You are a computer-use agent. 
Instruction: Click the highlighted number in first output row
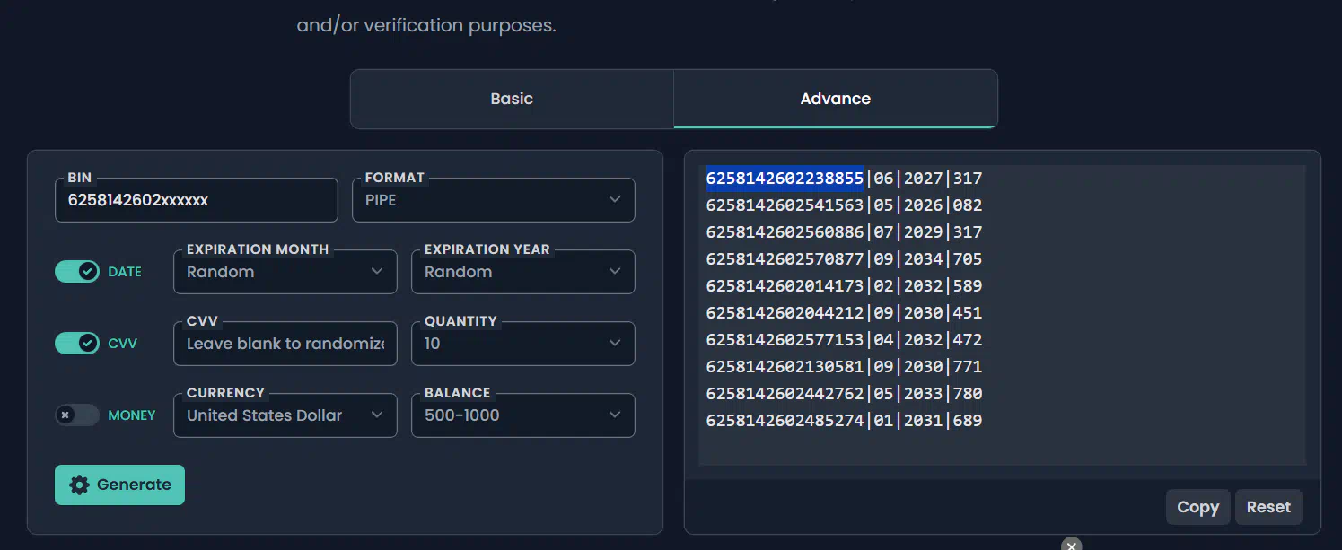[784, 179]
